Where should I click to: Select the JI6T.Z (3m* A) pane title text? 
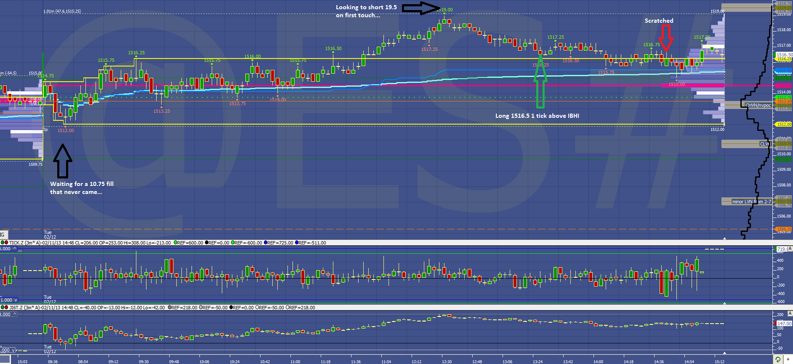24,308
